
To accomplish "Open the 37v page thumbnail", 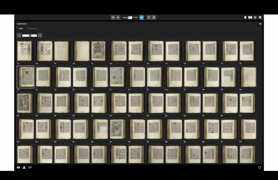I will 248,129.
